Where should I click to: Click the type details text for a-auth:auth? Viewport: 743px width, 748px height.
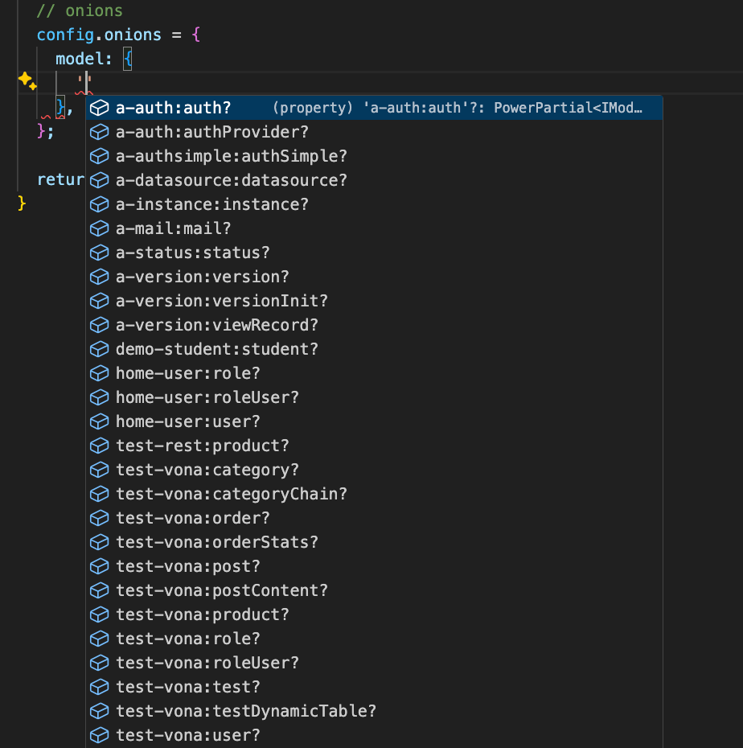click(458, 108)
